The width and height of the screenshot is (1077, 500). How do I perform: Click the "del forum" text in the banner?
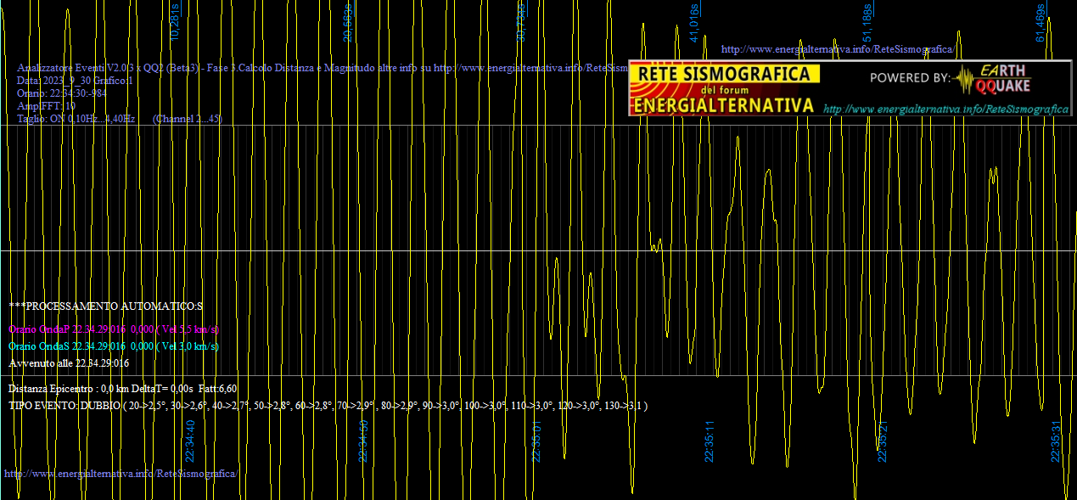[723, 90]
